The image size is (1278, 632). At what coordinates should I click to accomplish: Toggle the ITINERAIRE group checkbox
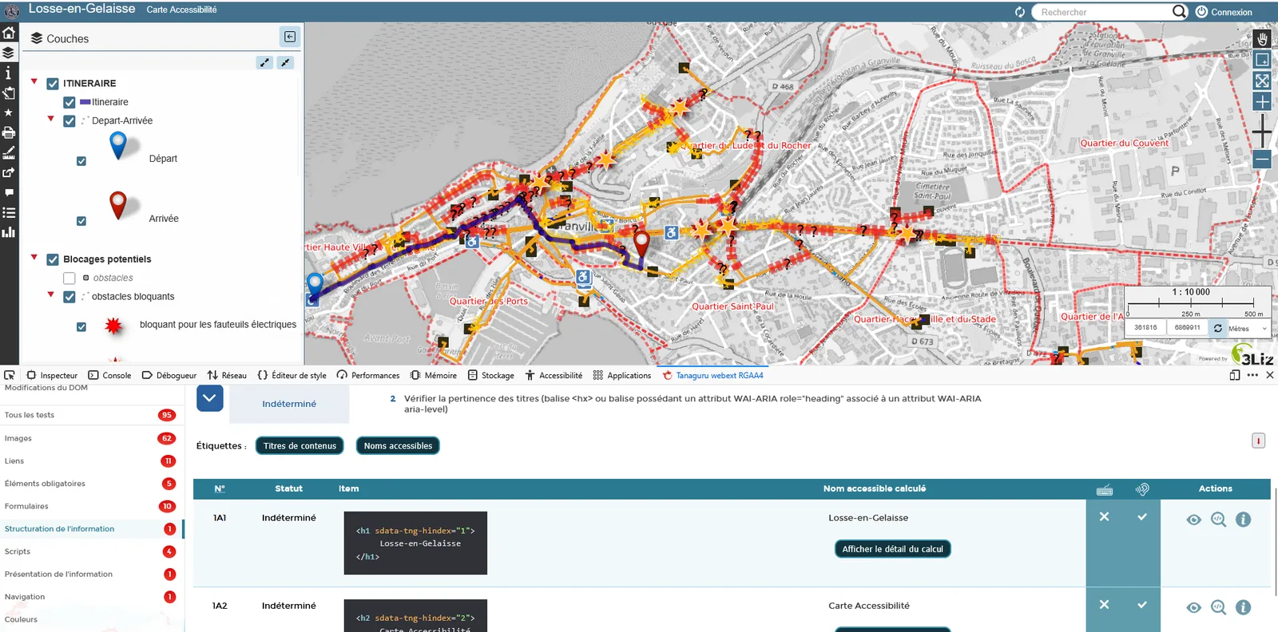53,84
